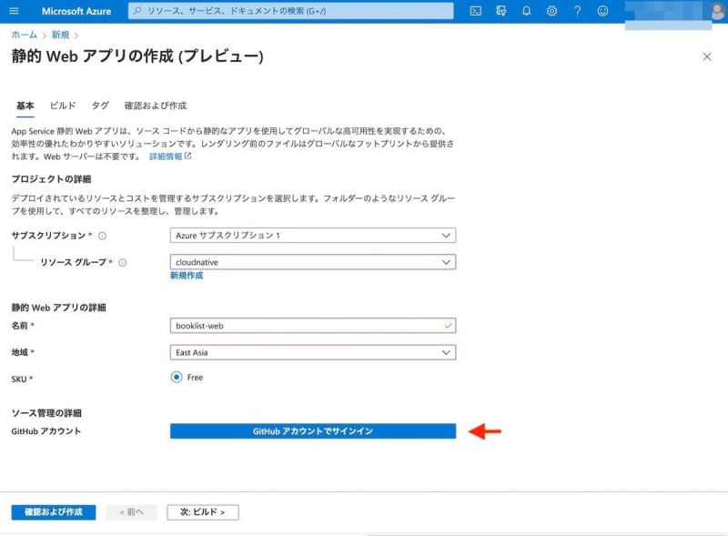Switch to the 基本 tab
Screen dimensions: 728x536
pyautogui.click(x=25, y=106)
